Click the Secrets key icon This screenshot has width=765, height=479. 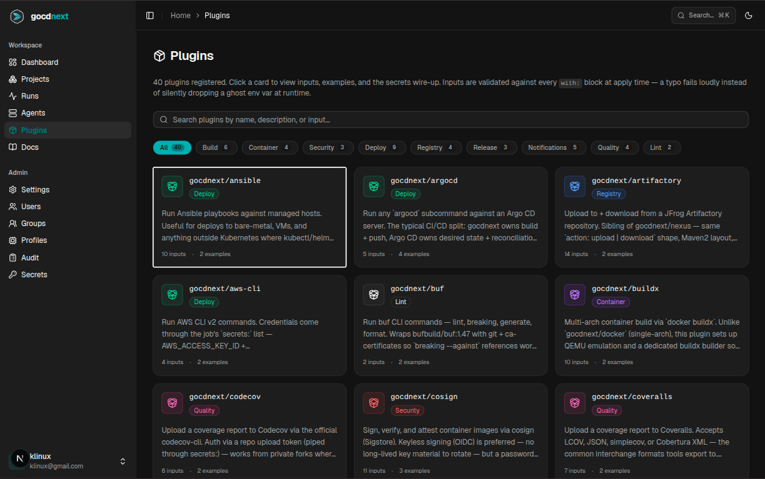13,275
